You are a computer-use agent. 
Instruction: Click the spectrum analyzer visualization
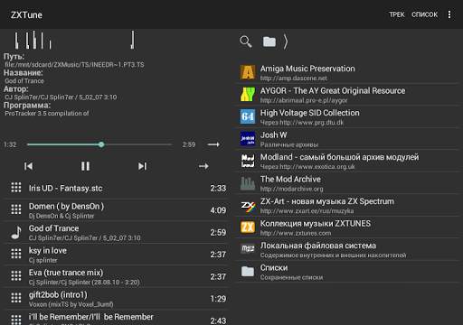pos(75,40)
